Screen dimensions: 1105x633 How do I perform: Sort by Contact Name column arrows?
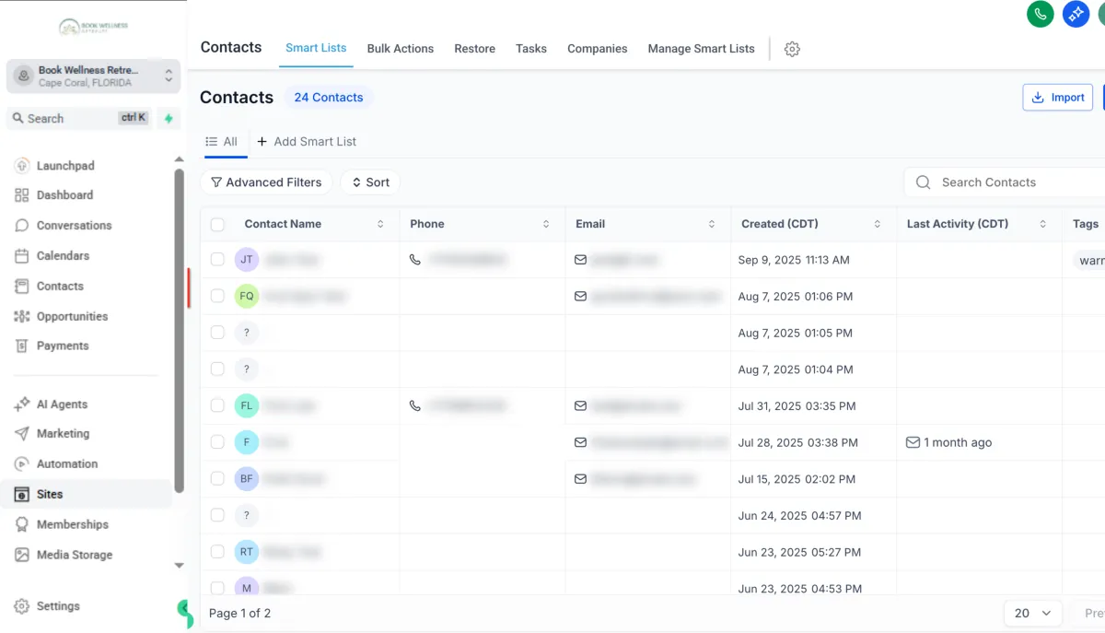click(x=380, y=224)
